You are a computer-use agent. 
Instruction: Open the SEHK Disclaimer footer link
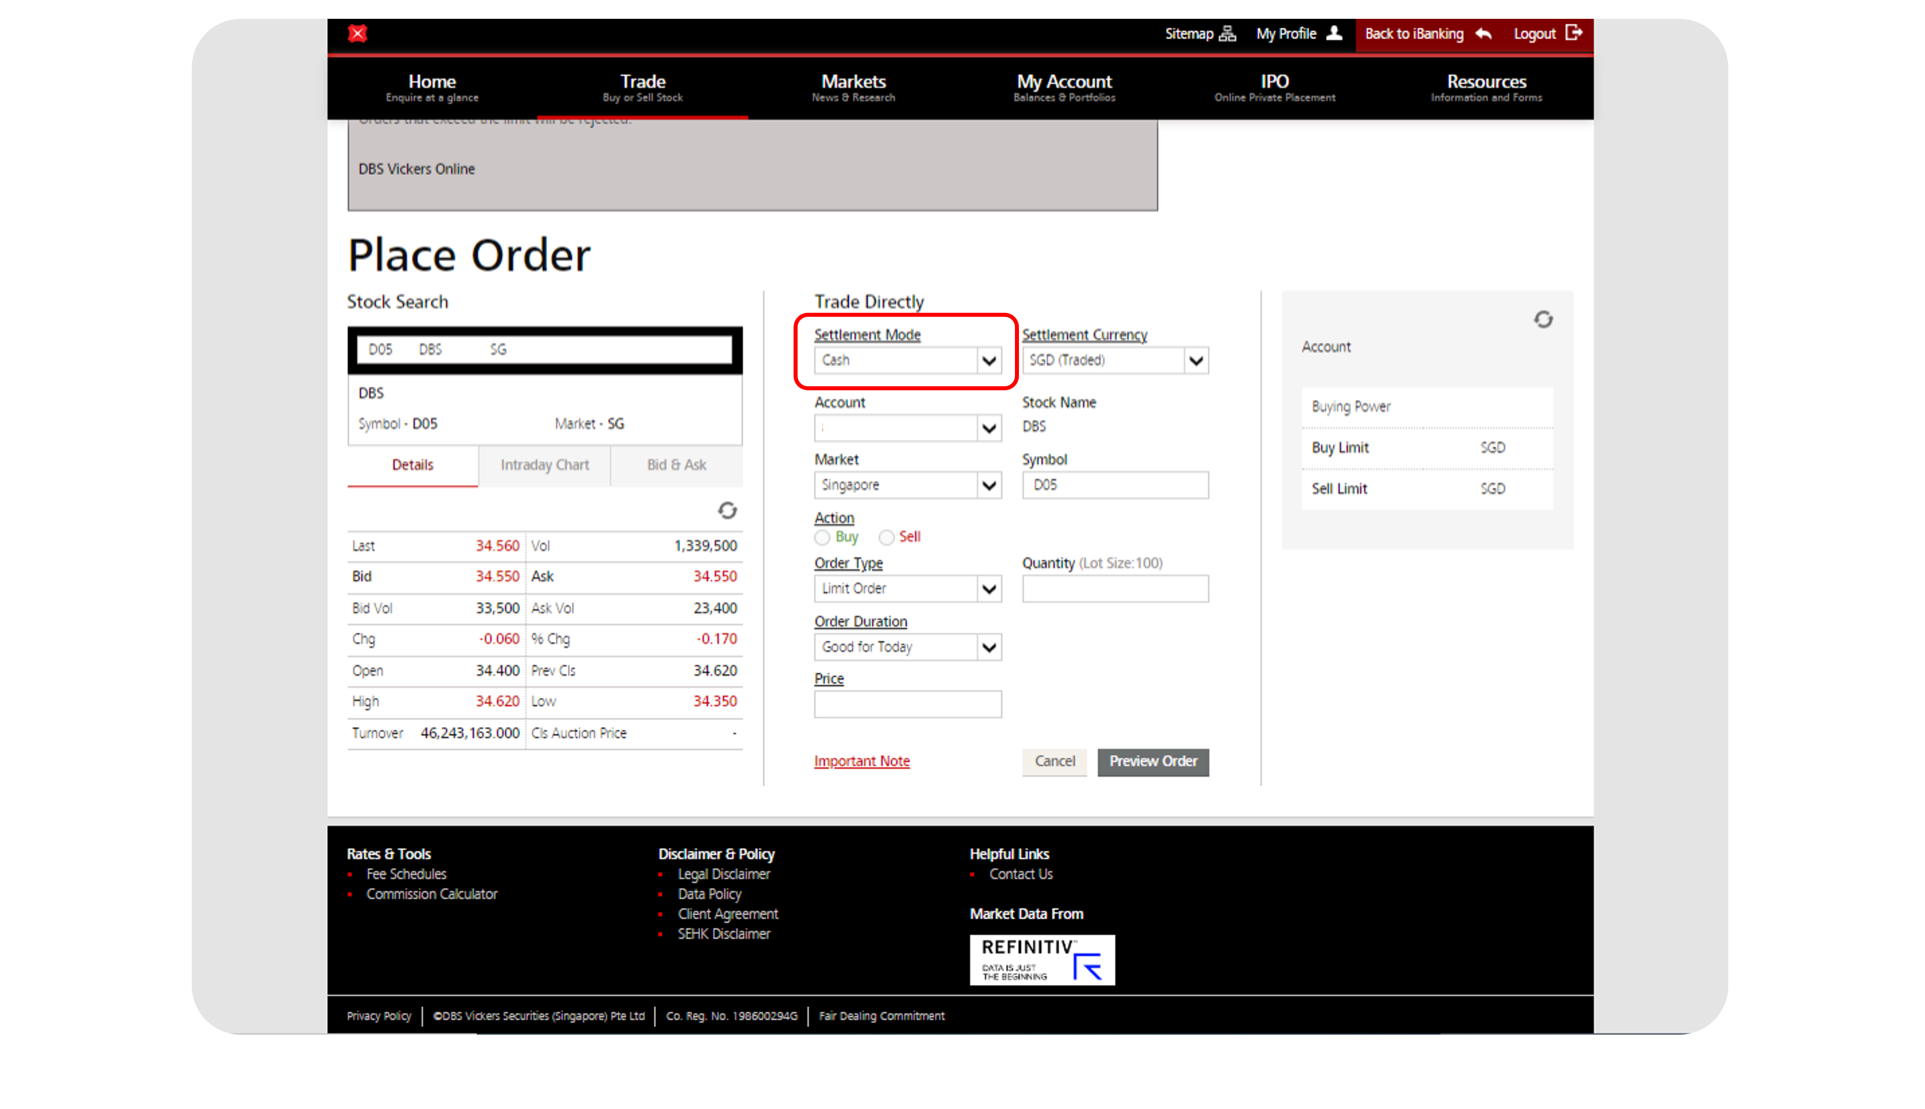click(723, 934)
